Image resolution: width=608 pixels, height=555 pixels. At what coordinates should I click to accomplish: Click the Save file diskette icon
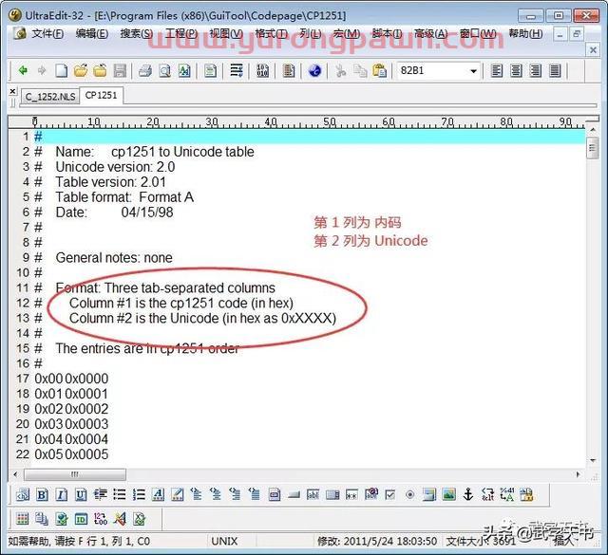click(120, 71)
